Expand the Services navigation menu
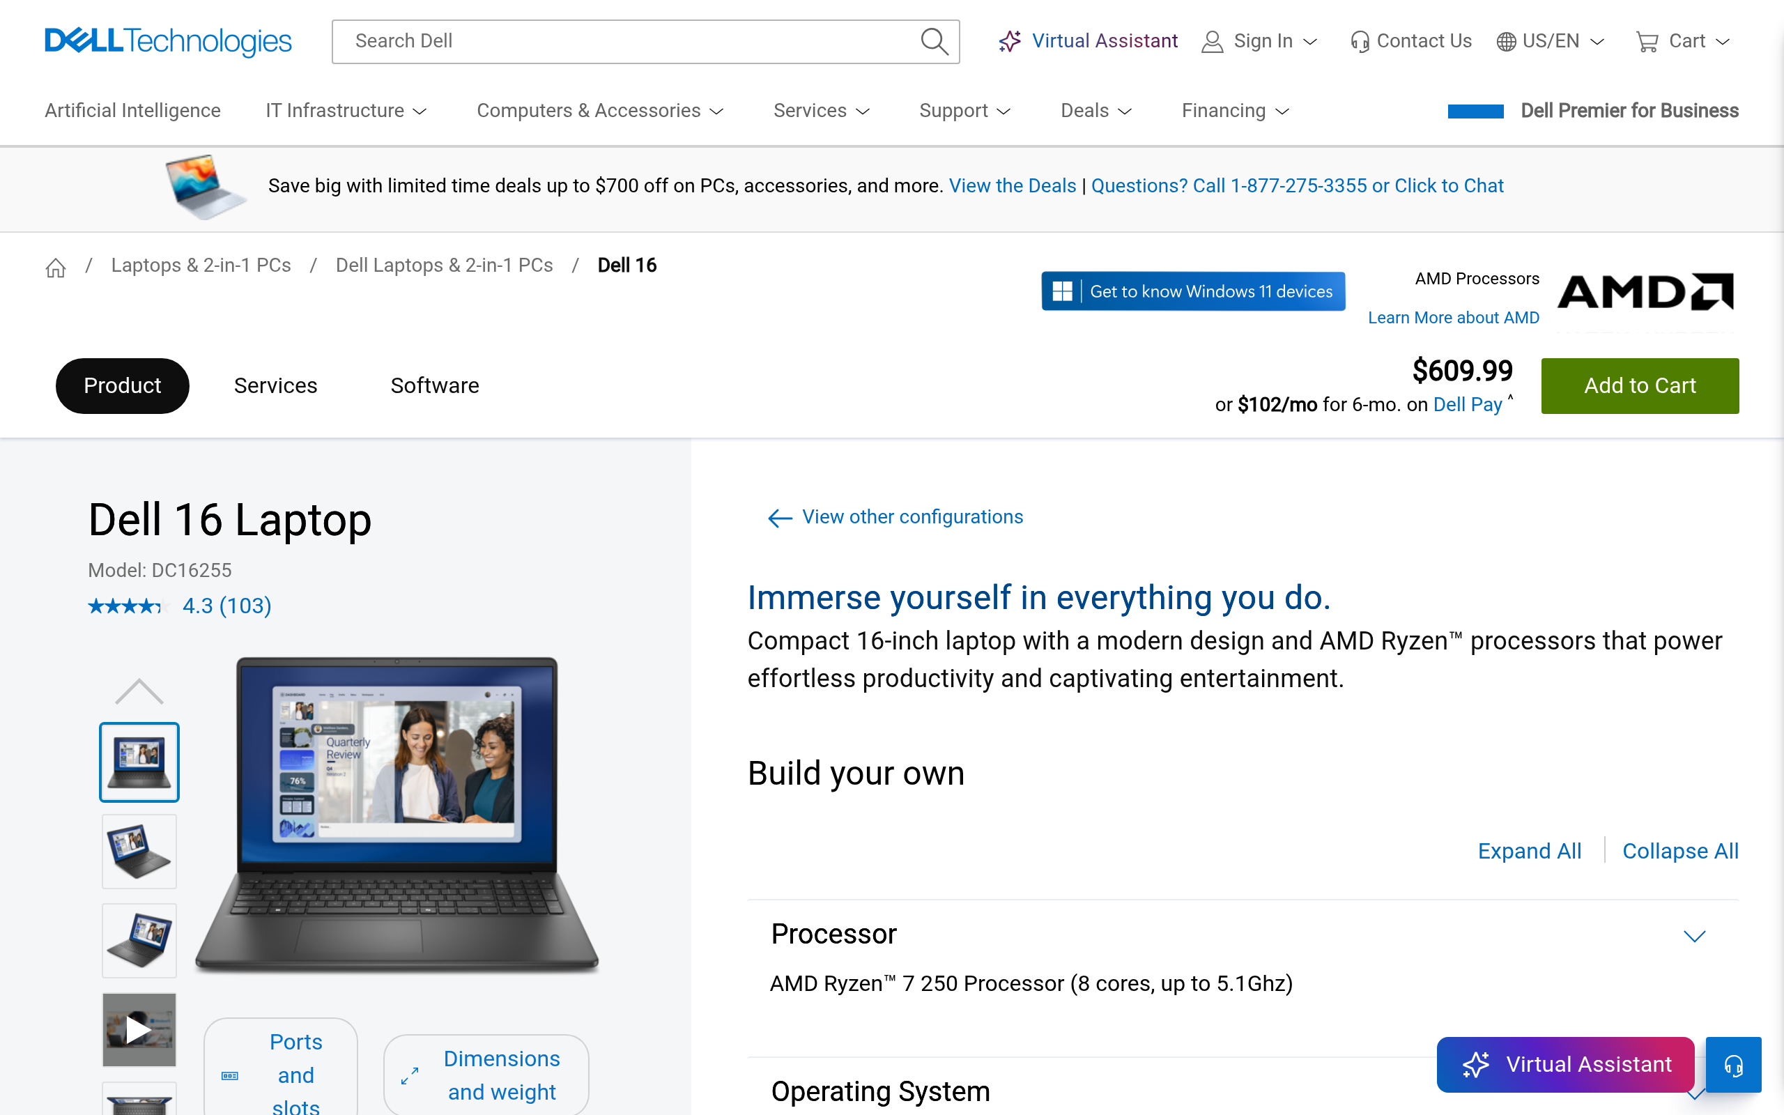The width and height of the screenshot is (1784, 1115). click(821, 111)
